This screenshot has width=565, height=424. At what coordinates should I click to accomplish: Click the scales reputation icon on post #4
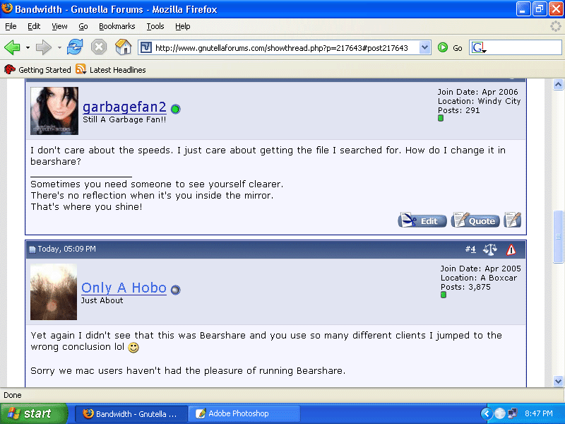(490, 249)
